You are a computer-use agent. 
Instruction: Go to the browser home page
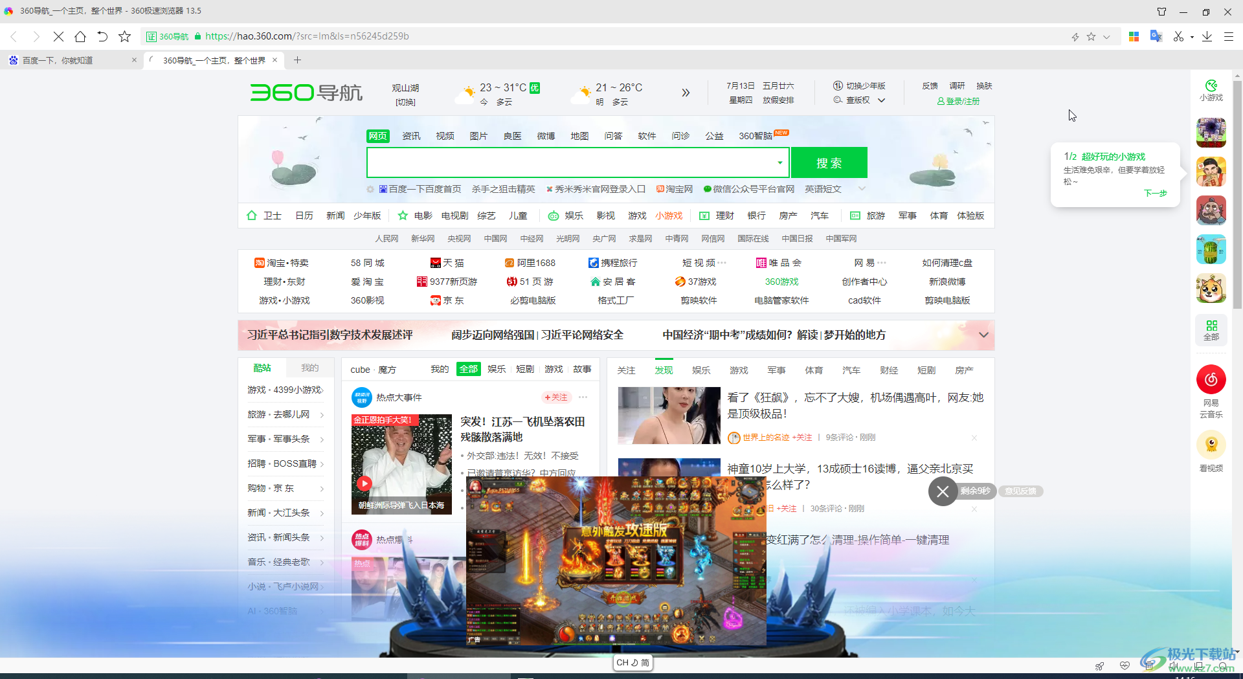[80, 36]
